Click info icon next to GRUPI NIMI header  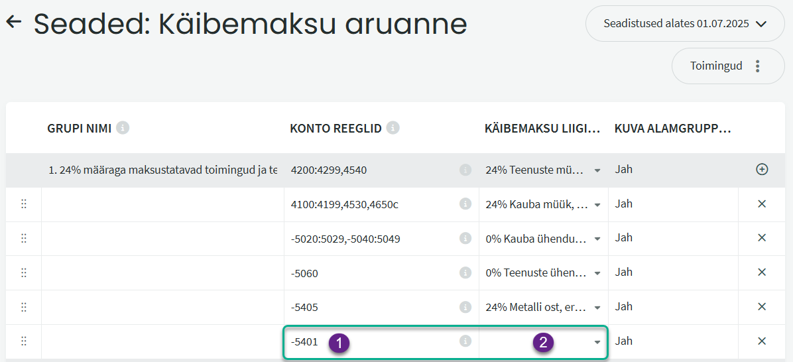pos(122,128)
